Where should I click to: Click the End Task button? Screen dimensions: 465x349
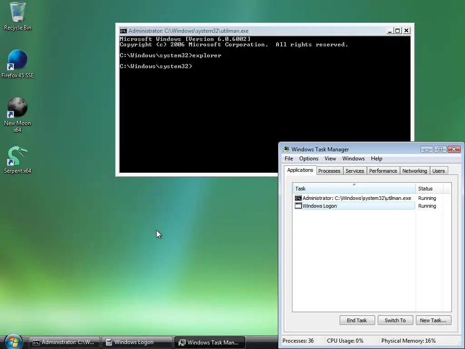[x=357, y=320]
